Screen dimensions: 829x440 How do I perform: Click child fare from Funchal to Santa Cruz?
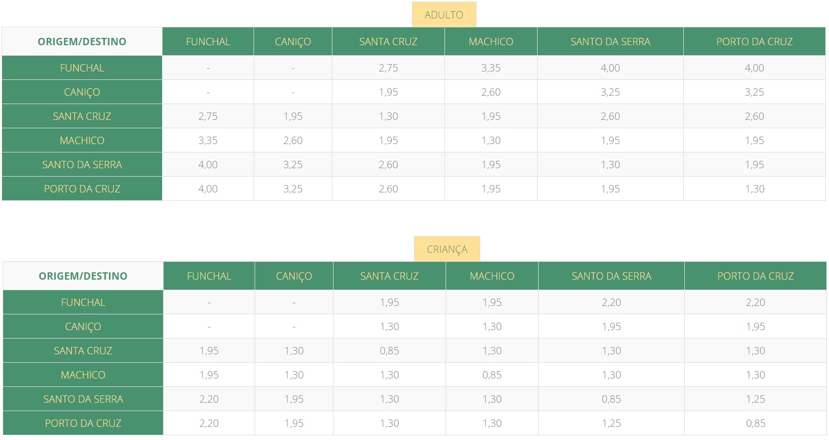(389, 302)
